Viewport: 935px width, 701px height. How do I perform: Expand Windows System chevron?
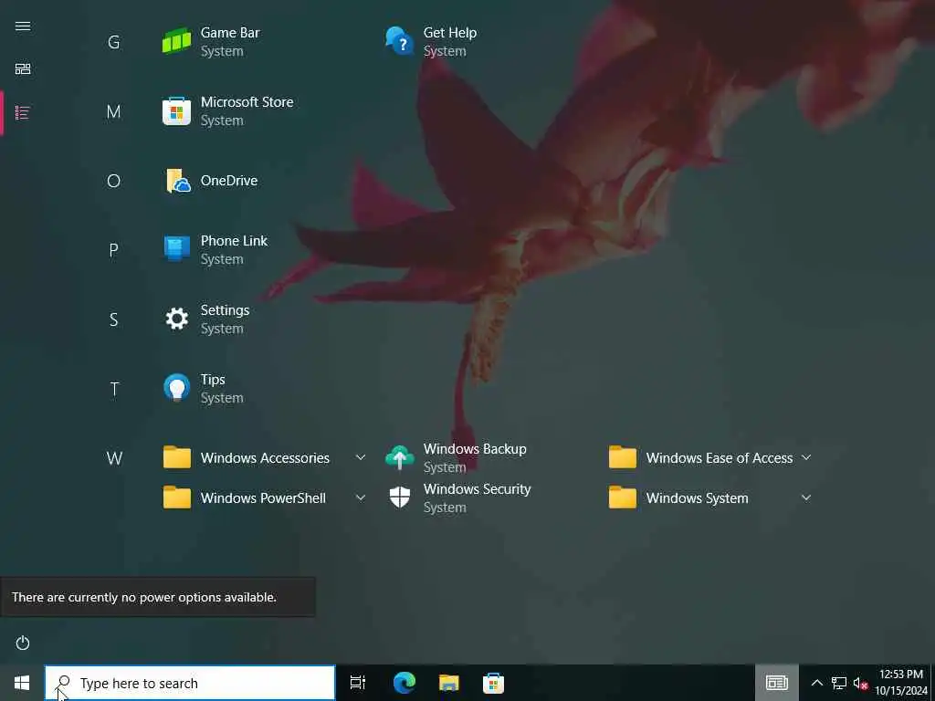(x=806, y=497)
